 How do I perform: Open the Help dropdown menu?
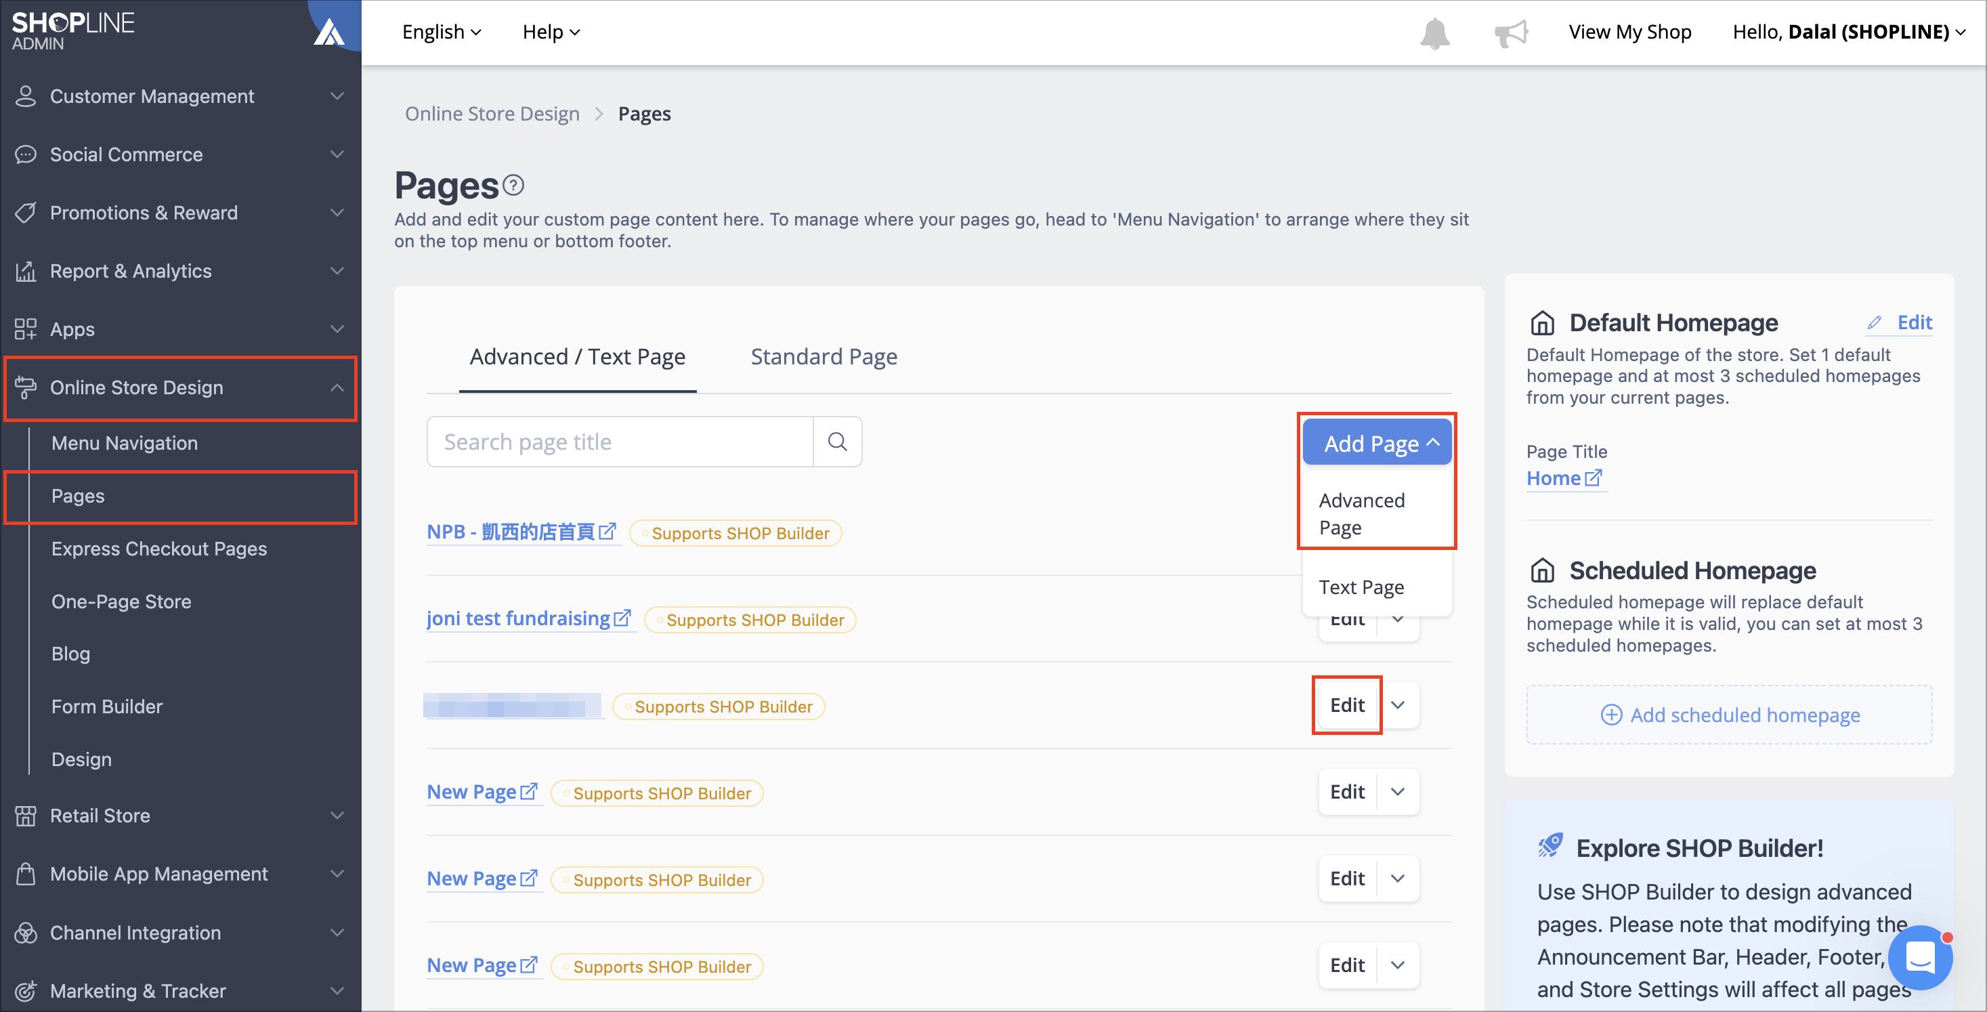[551, 33]
